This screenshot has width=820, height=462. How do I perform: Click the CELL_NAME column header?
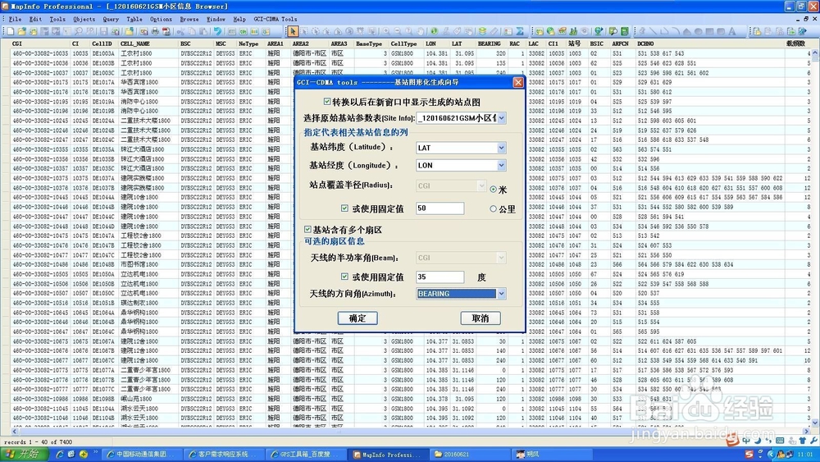pos(135,44)
